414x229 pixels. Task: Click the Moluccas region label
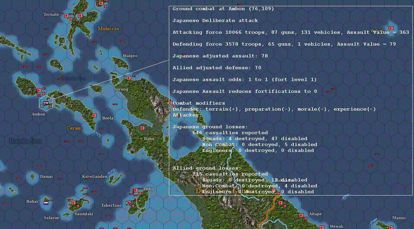(x=108, y=29)
